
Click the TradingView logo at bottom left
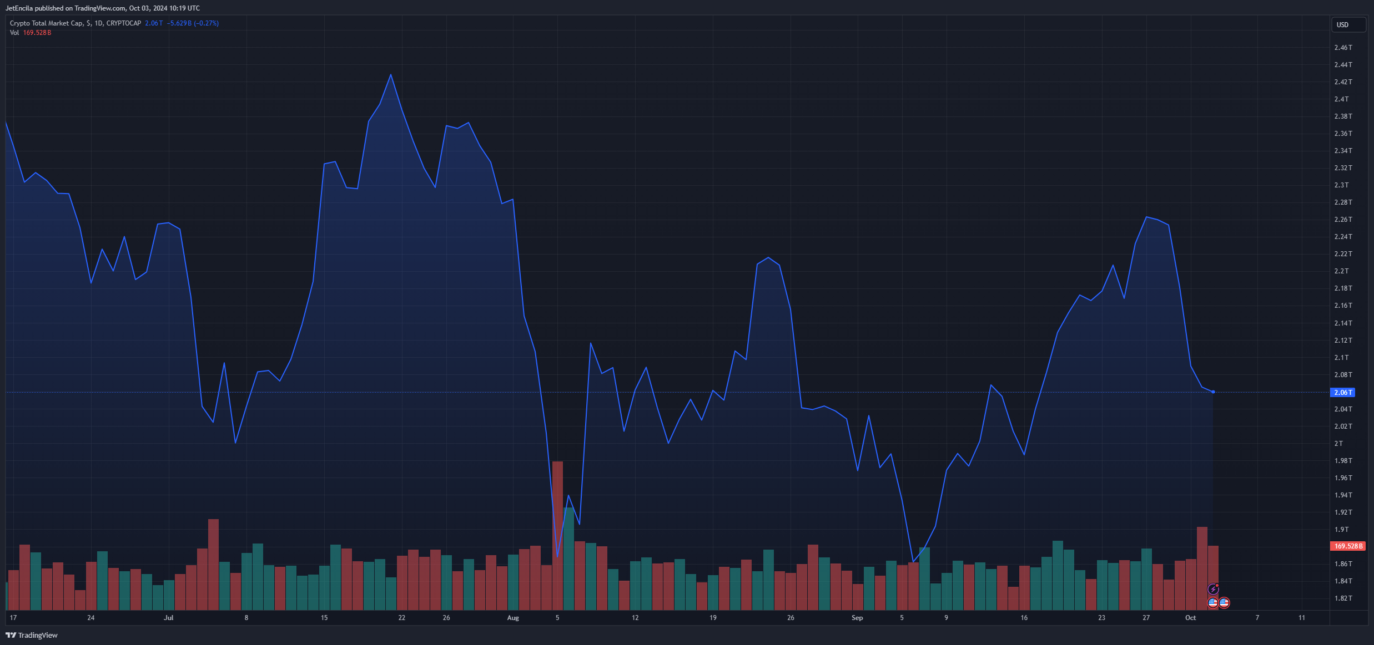[32, 635]
